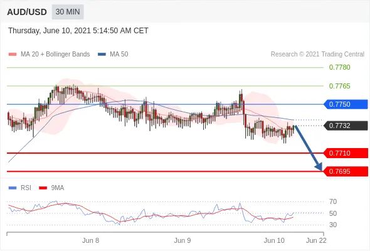The image size is (370, 251).
Task: Click the red 0.7710 support price tag
Action: click(346, 153)
